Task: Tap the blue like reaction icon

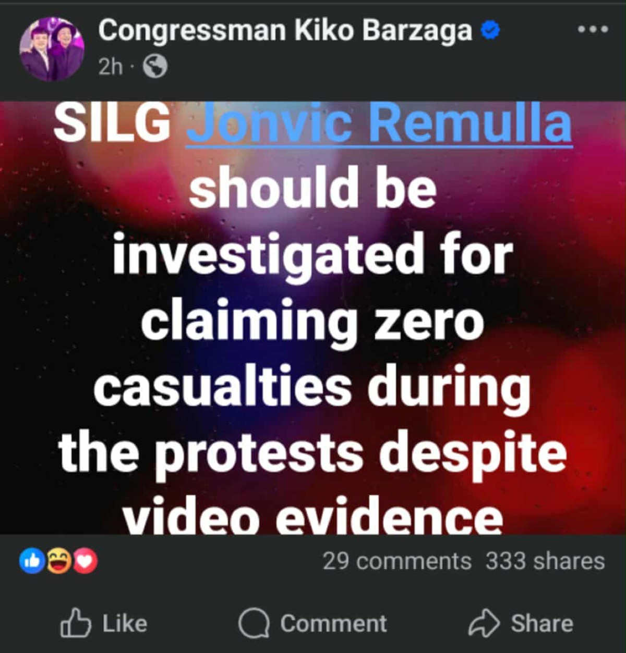Action: click(x=32, y=561)
